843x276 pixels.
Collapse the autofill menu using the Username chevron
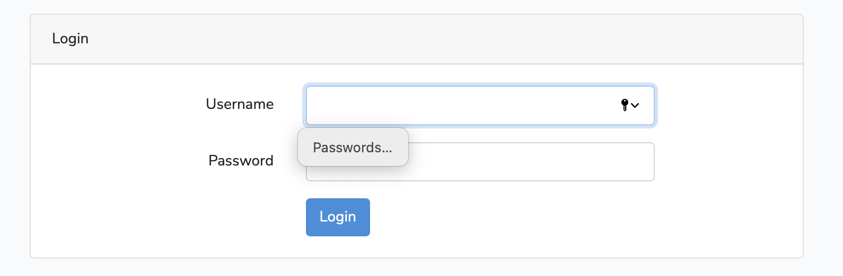(635, 105)
